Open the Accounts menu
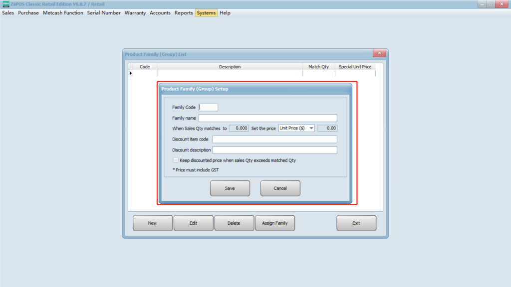Screen dimensions: 511x287 [x=160, y=13]
